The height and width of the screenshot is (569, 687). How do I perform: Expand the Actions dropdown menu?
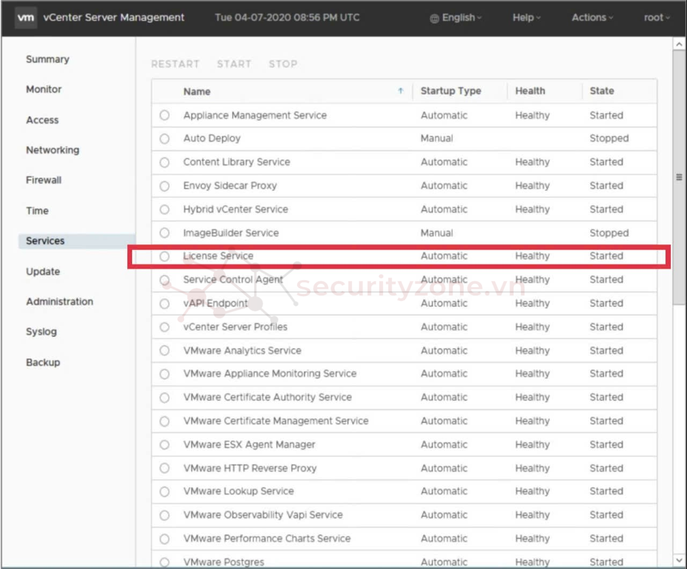tap(592, 18)
